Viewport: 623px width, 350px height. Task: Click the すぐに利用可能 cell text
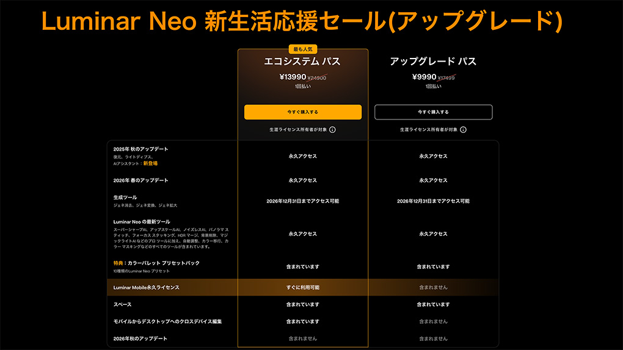click(303, 287)
